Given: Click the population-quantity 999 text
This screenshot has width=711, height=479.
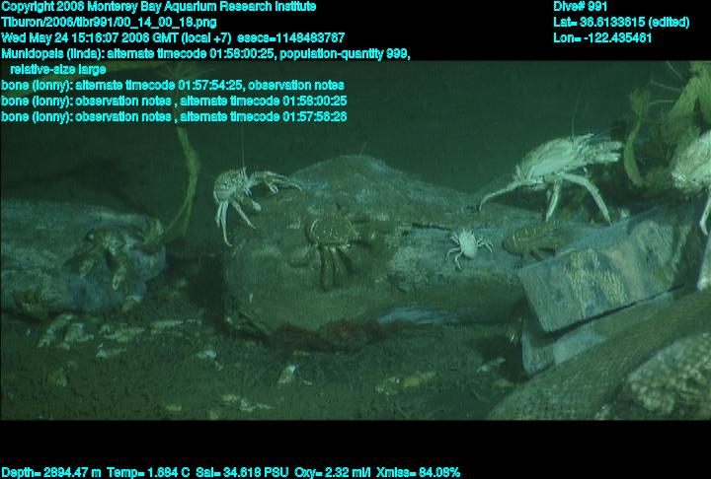Looking at the screenshot, I should click(x=345, y=54).
